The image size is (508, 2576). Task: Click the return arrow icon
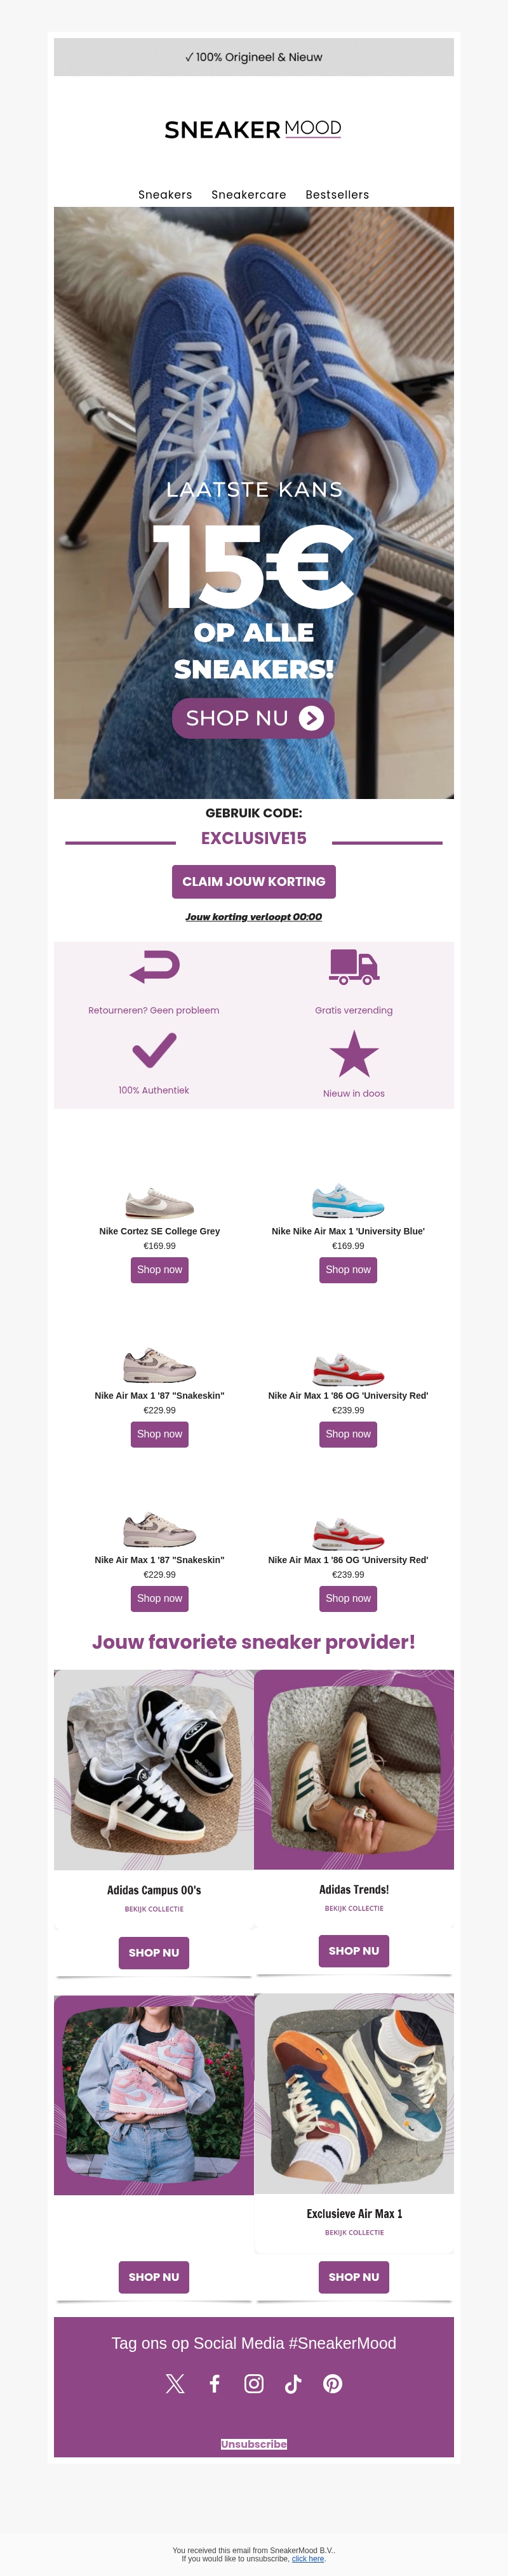[x=154, y=966]
